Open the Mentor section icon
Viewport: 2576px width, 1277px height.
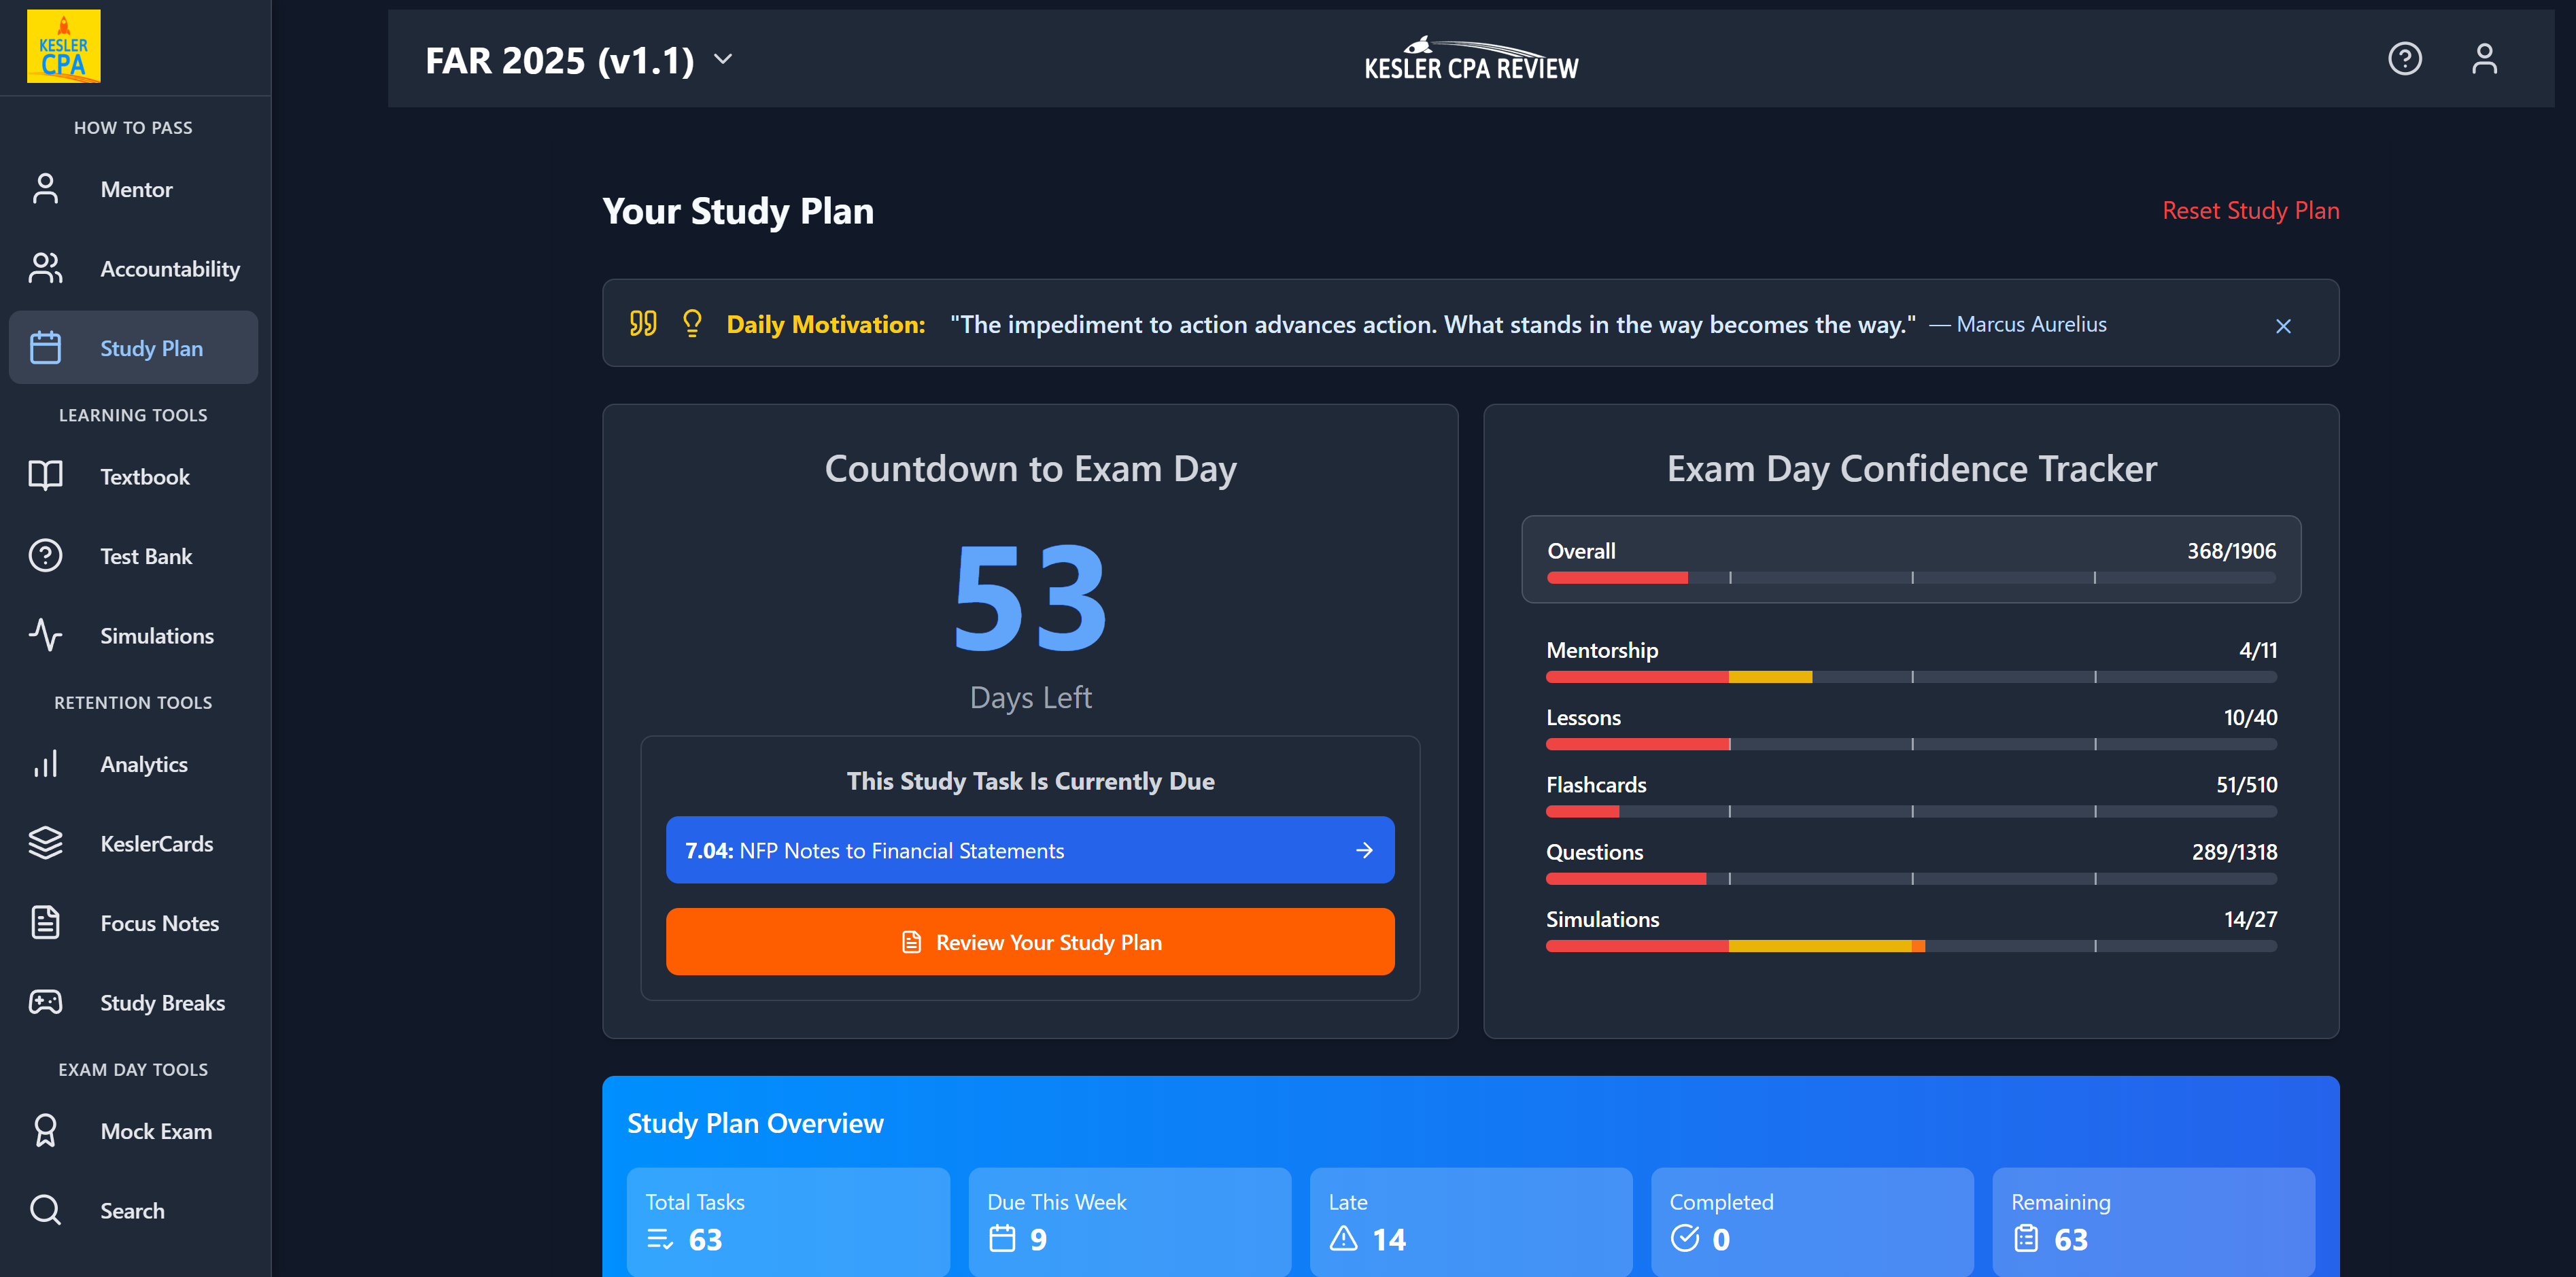tap(45, 188)
